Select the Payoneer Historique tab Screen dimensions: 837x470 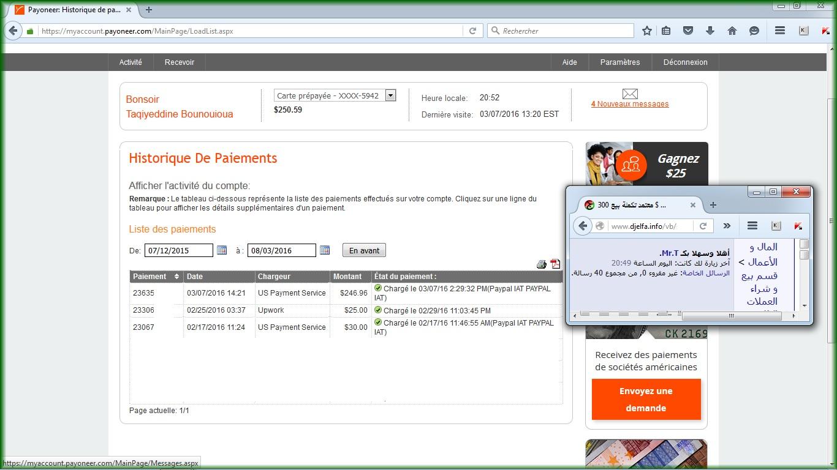tap(75, 10)
